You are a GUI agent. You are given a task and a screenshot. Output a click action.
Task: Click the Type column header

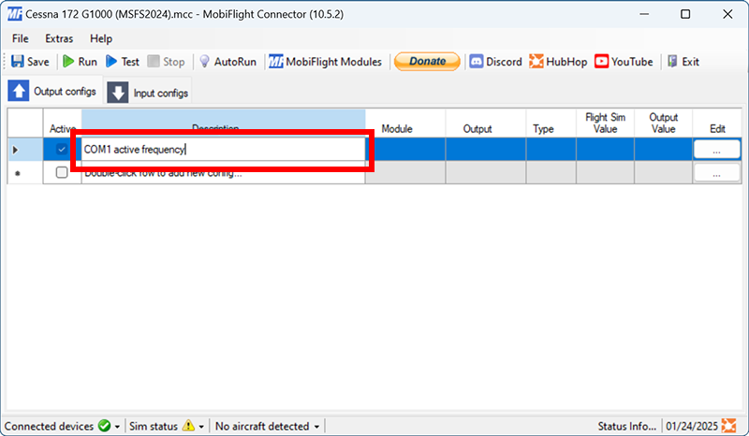pyautogui.click(x=551, y=124)
